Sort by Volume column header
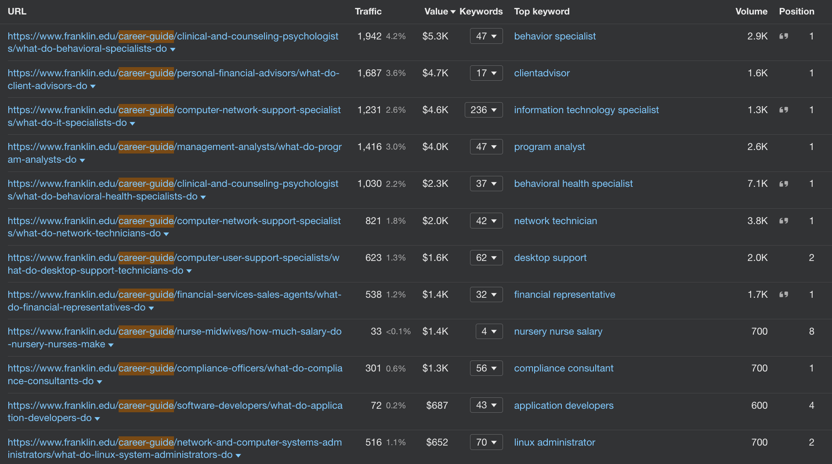This screenshot has width=832, height=464. tap(752, 11)
